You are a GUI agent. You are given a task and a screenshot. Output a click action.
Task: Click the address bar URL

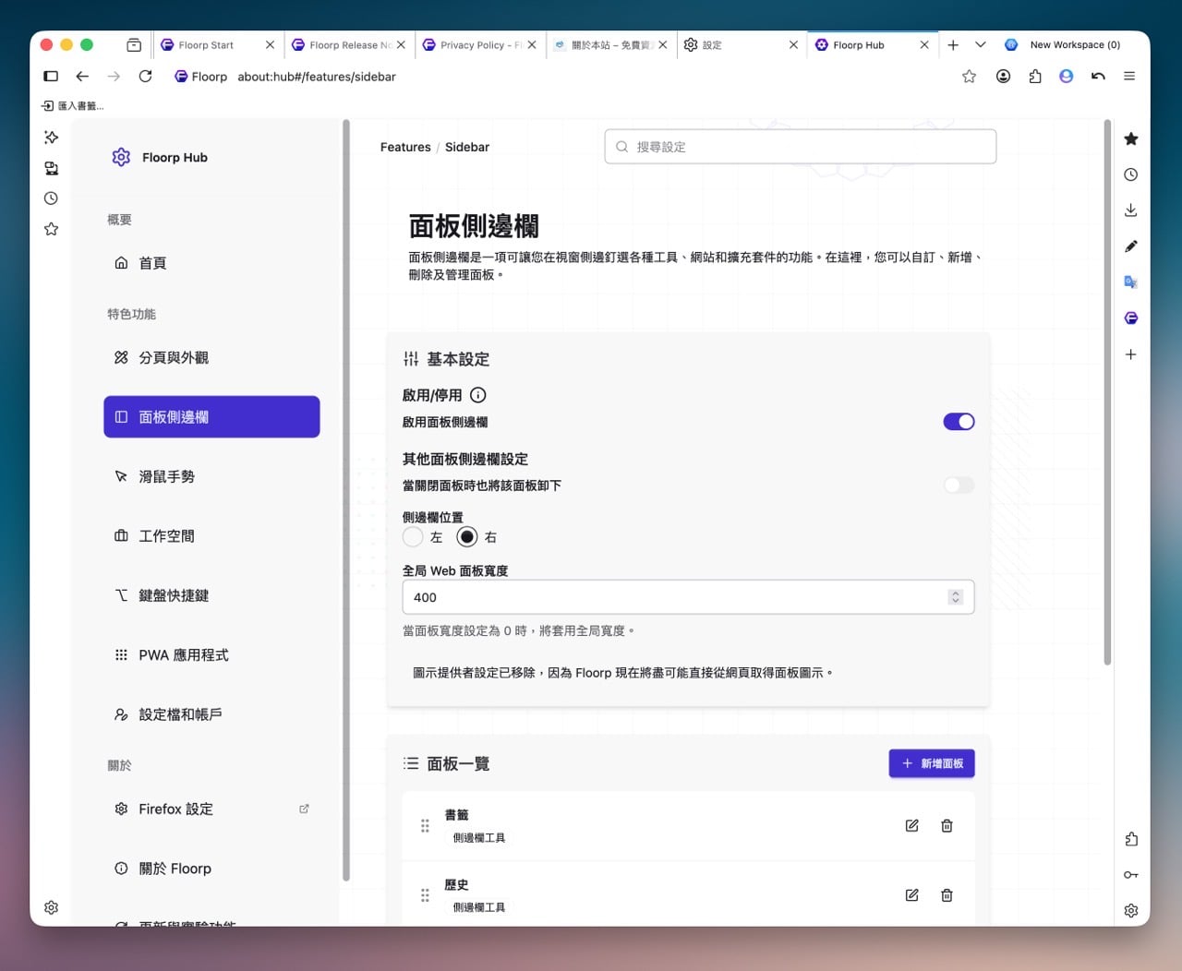point(317,77)
